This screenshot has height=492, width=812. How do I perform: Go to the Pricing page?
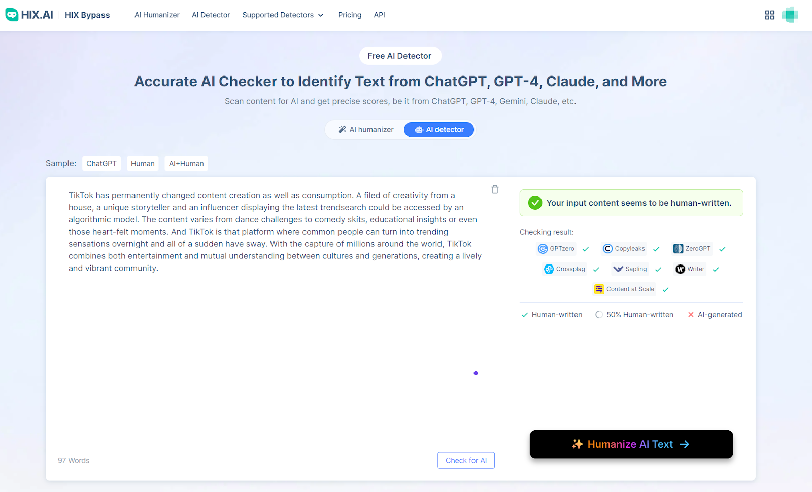point(350,15)
